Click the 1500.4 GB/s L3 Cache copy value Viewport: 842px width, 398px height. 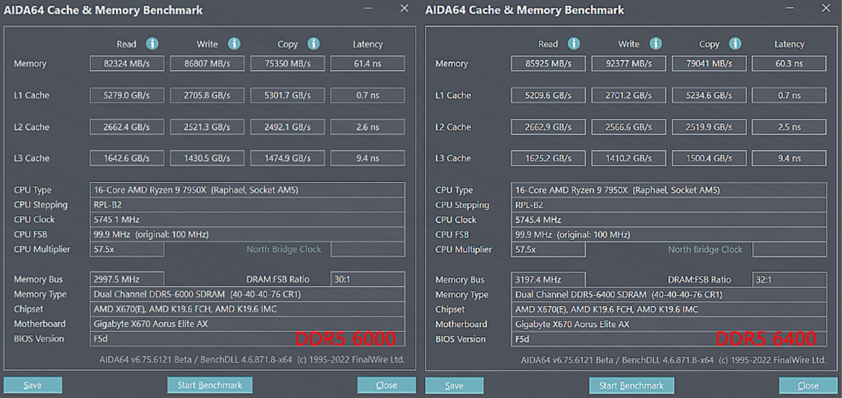(x=709, y=159)
